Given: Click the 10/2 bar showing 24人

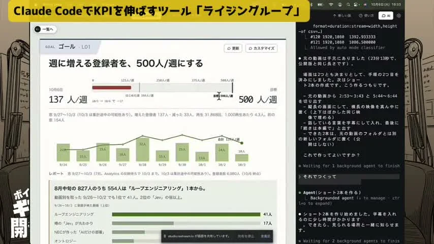Looking at the screenshot, I should point(222,152).
